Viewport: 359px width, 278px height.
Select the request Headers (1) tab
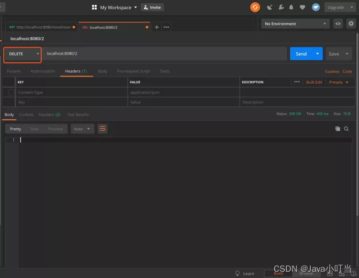click(x=76, y=71)
